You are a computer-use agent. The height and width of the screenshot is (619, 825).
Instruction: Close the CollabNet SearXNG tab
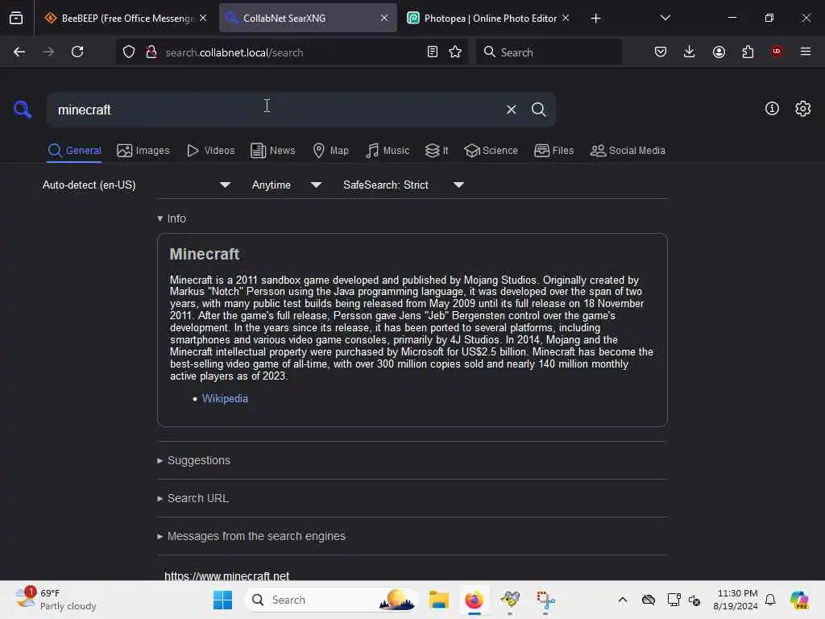pos(384,18)
